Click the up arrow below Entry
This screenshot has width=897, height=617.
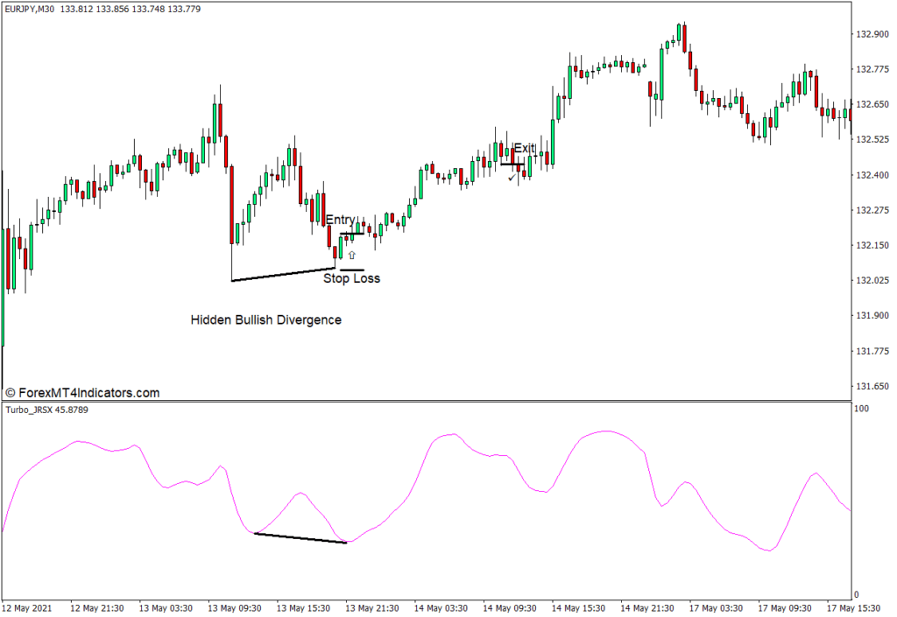point(352,256)
